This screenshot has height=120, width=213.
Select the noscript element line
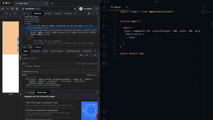click(x=61, y=26)
